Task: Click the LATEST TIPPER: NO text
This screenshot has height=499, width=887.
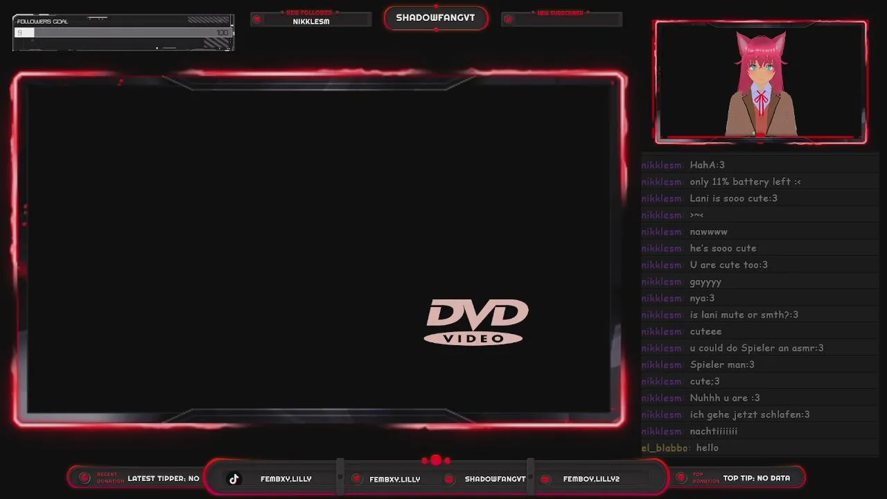Action: coord(164,478)
